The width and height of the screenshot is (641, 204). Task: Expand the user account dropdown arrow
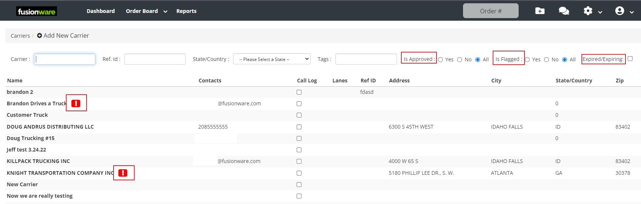pos(632,12)
